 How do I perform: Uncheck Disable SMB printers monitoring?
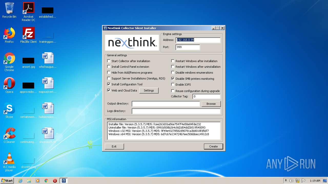click(173, 79)
